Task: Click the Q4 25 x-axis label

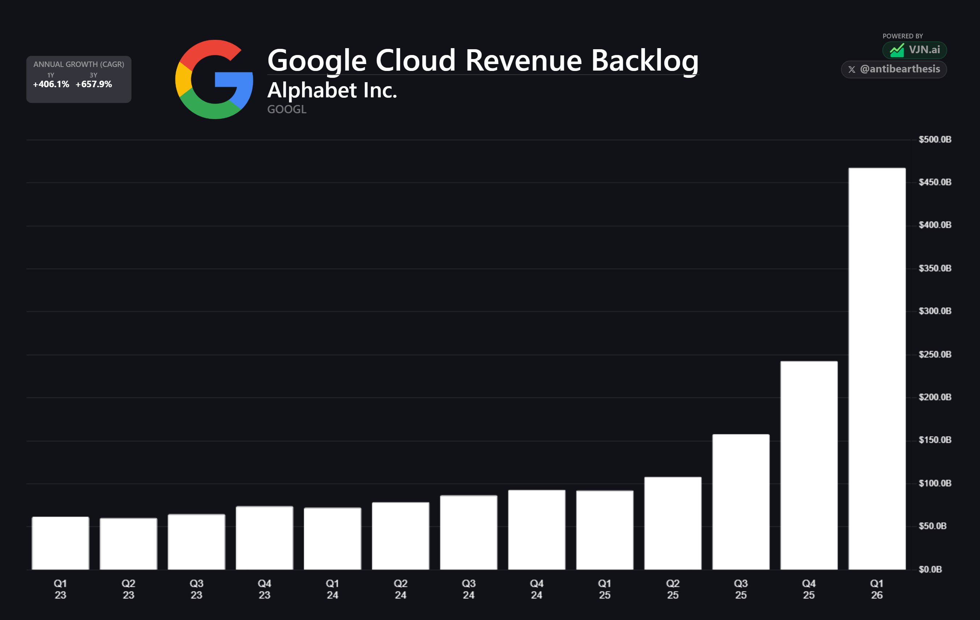Action: (809, 589)
